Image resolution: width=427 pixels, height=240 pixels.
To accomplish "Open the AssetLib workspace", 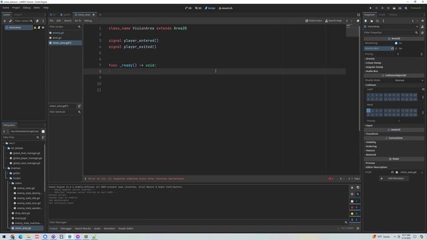I will (226, 8).
